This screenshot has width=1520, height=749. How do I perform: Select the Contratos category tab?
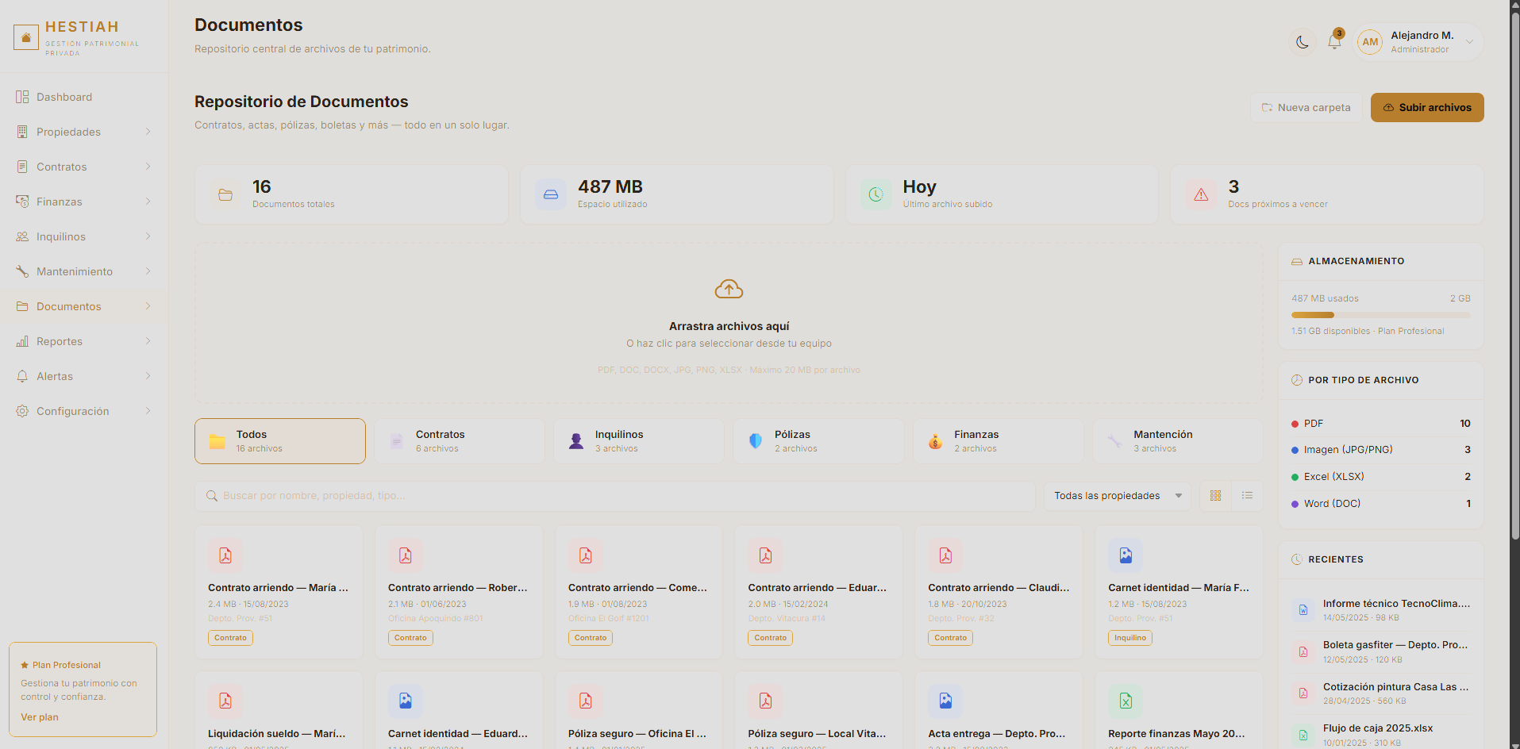460,441
